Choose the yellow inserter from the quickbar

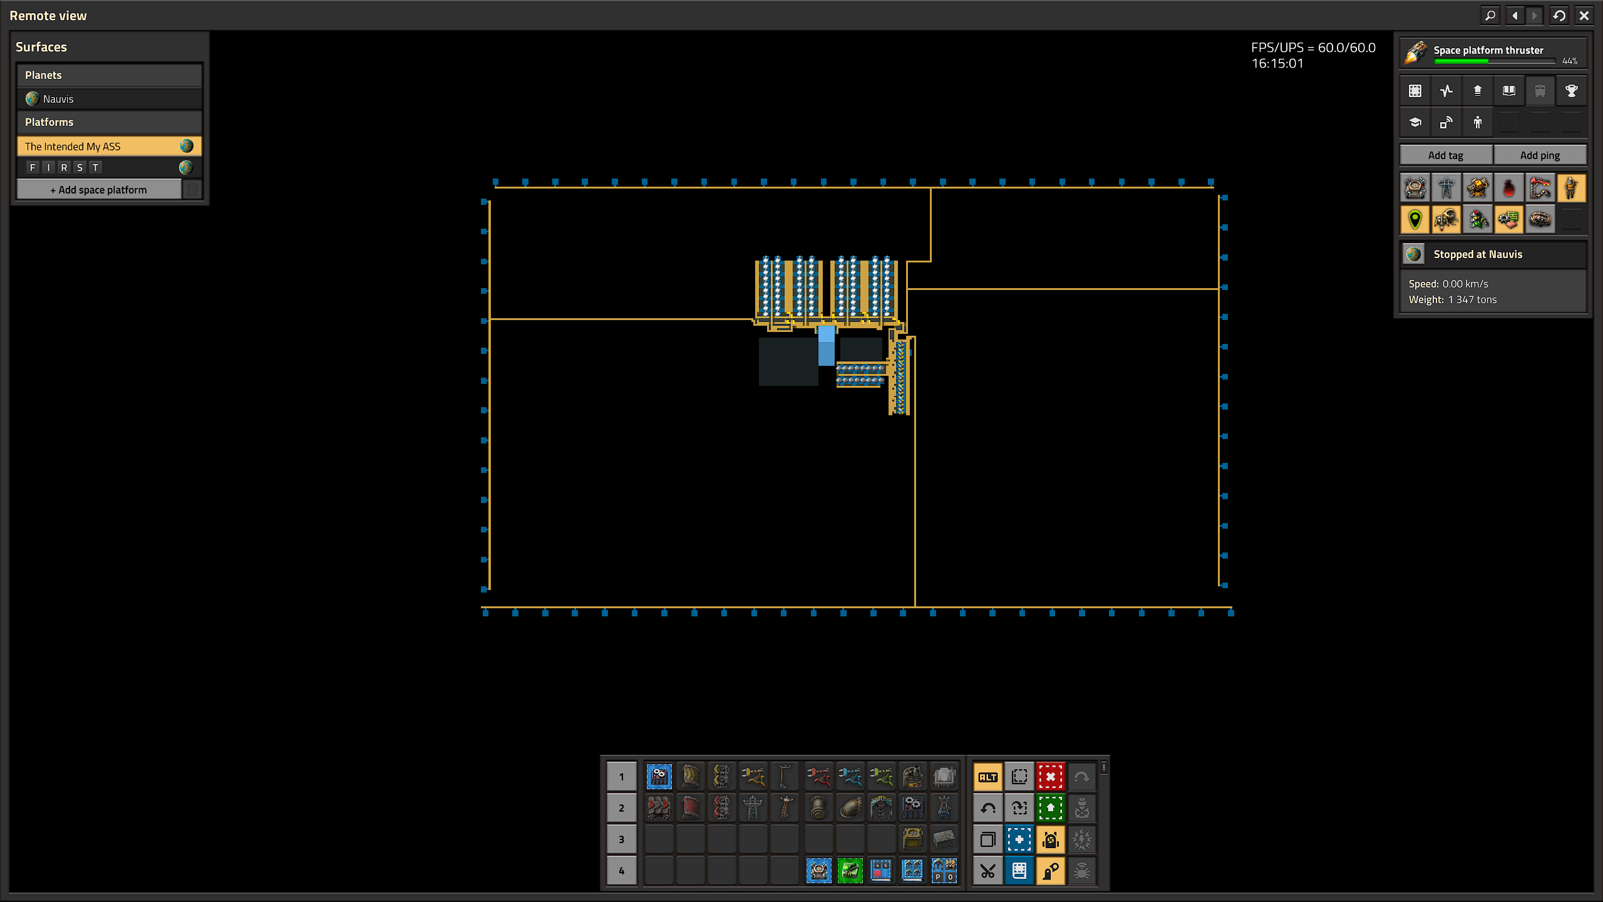(753, 777)
